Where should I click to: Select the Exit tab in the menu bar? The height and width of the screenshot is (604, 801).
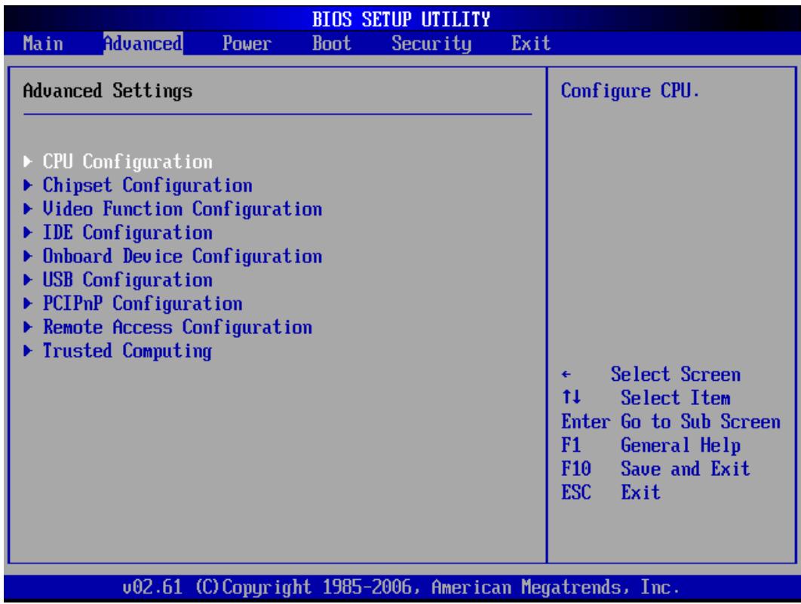pos(531,44)
